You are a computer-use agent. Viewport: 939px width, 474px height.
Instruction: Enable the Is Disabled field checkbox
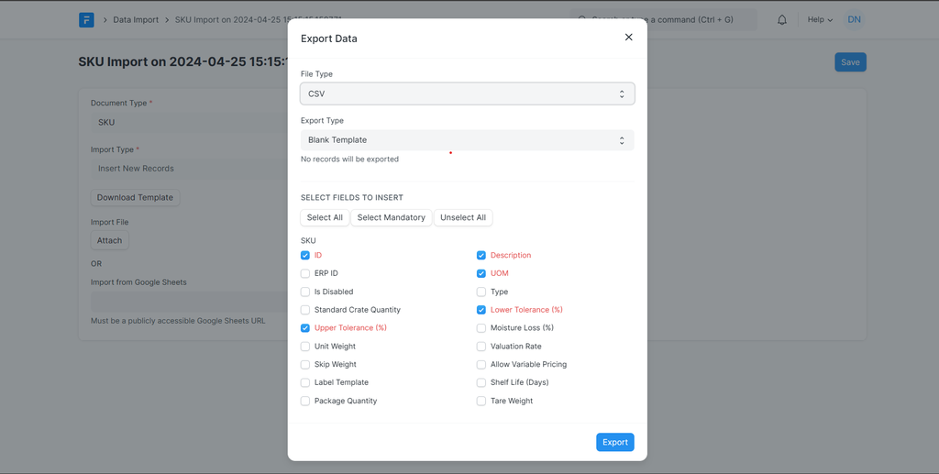pyautogui.click(x=305, y=292)
